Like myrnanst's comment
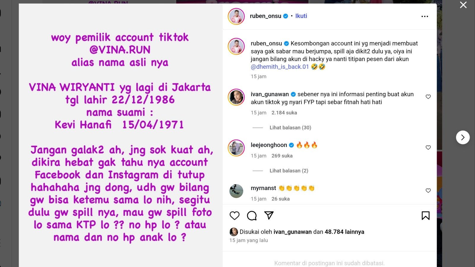The width and height of the screenshot is (475, 267). 428,190
